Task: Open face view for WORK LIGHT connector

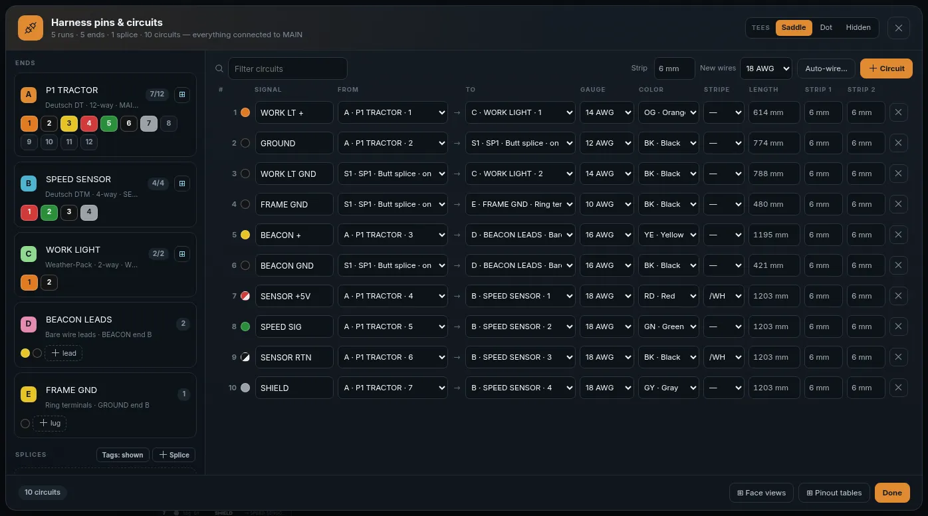Action: [182, 254]
